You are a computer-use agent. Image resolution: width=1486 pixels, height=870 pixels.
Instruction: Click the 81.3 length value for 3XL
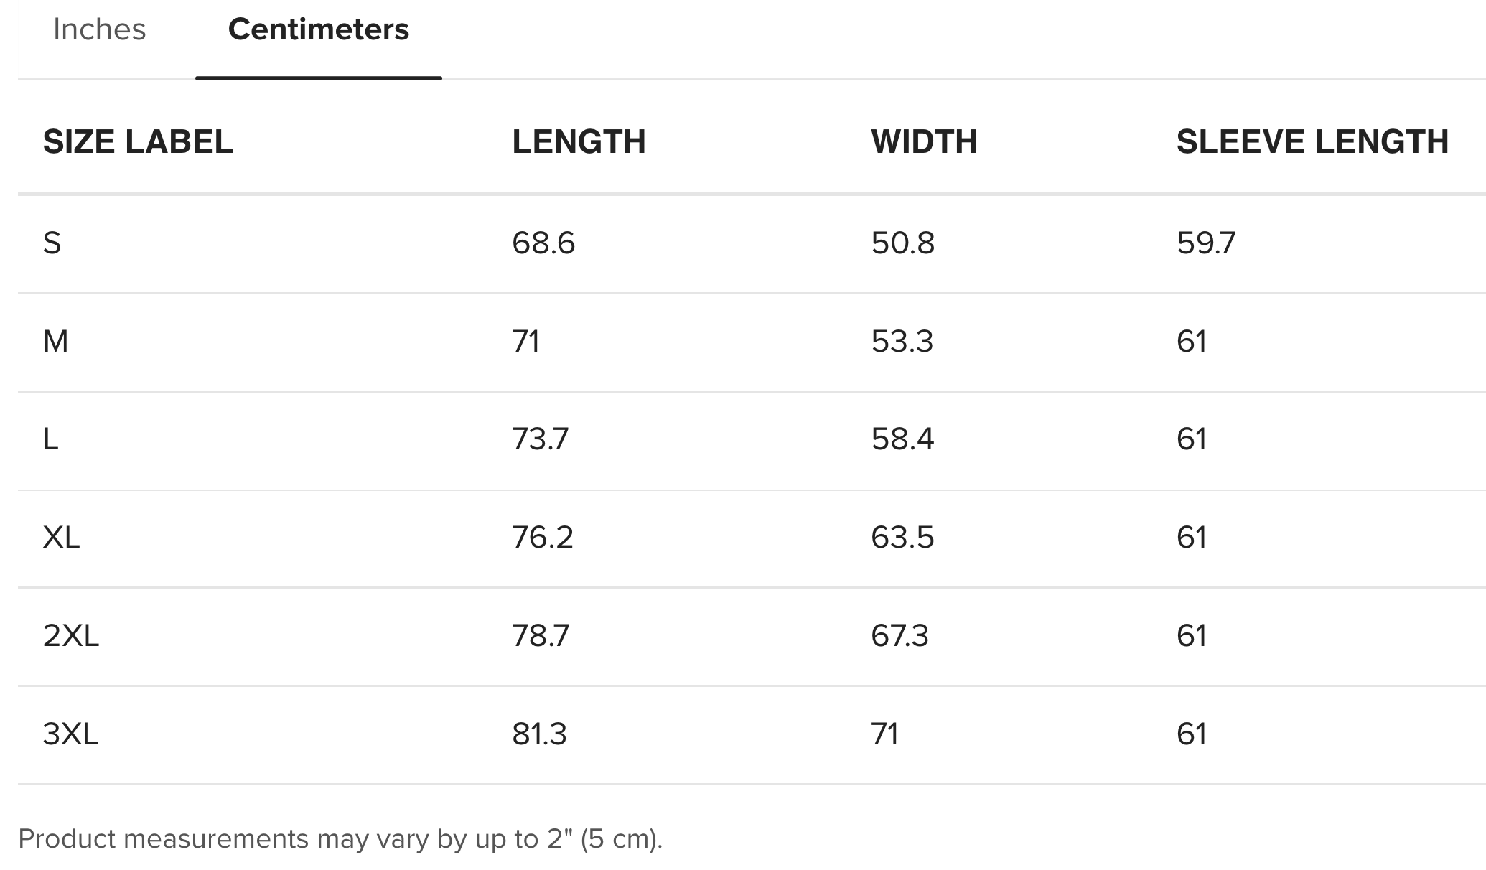pos(539,734)
